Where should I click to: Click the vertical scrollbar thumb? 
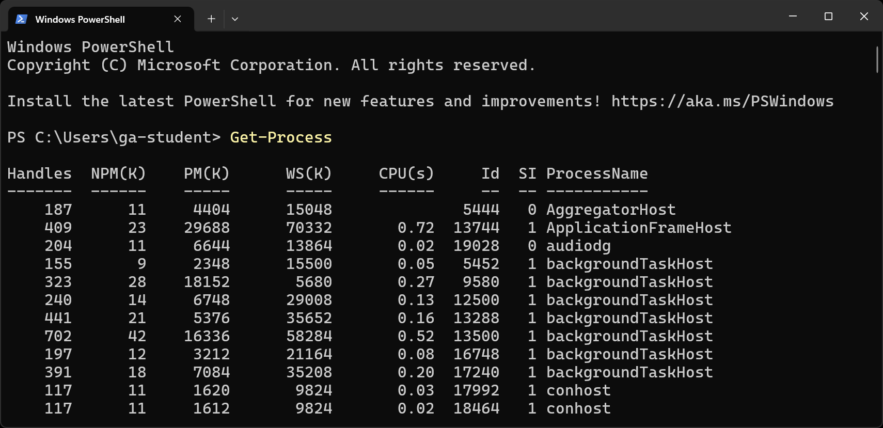click(x=877, y=59)
